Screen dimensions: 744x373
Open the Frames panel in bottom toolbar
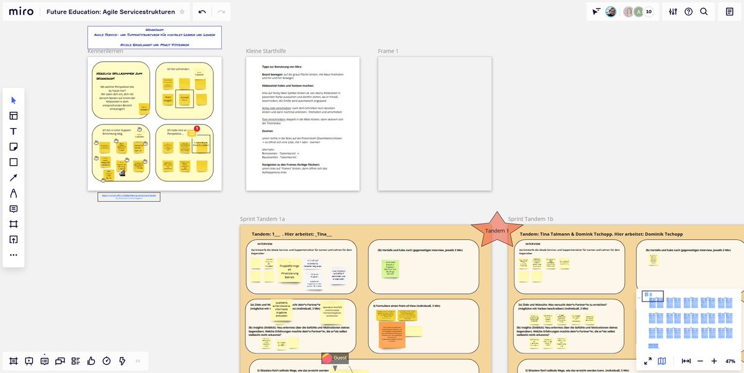coord(14,361)
